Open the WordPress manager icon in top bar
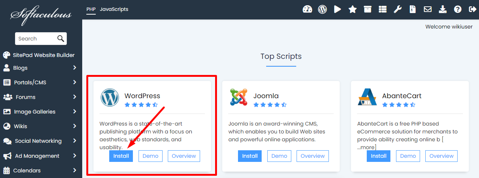The width and height of the screenshot is (479, 178). (322, 9)
